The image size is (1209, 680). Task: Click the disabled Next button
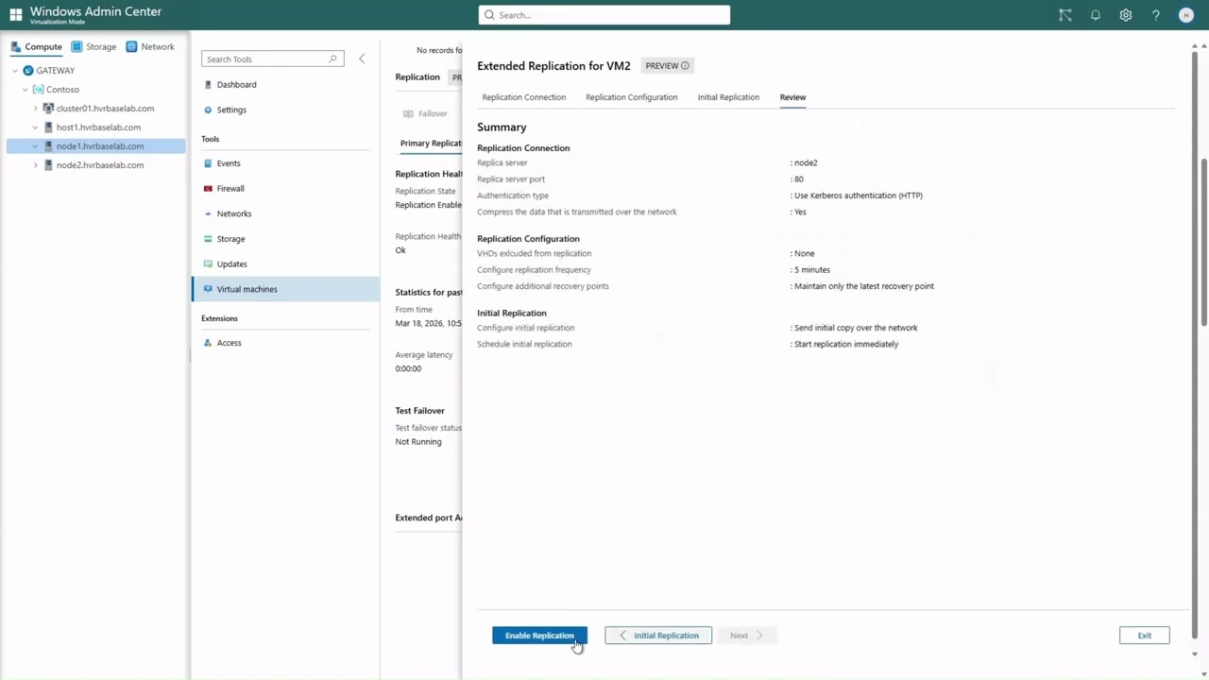[746, 636]
